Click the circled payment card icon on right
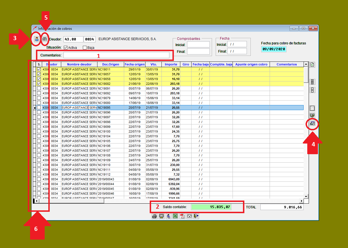This screenshot has width=348, height=248. (312, 123)
